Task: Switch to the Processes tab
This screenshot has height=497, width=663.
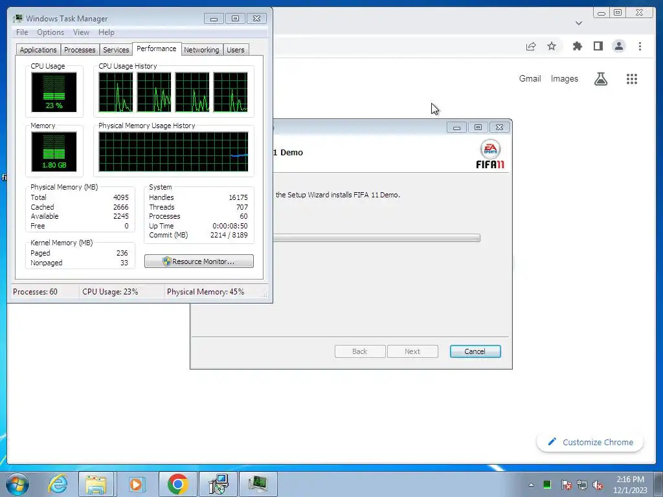Action: (x=80, y=50)
